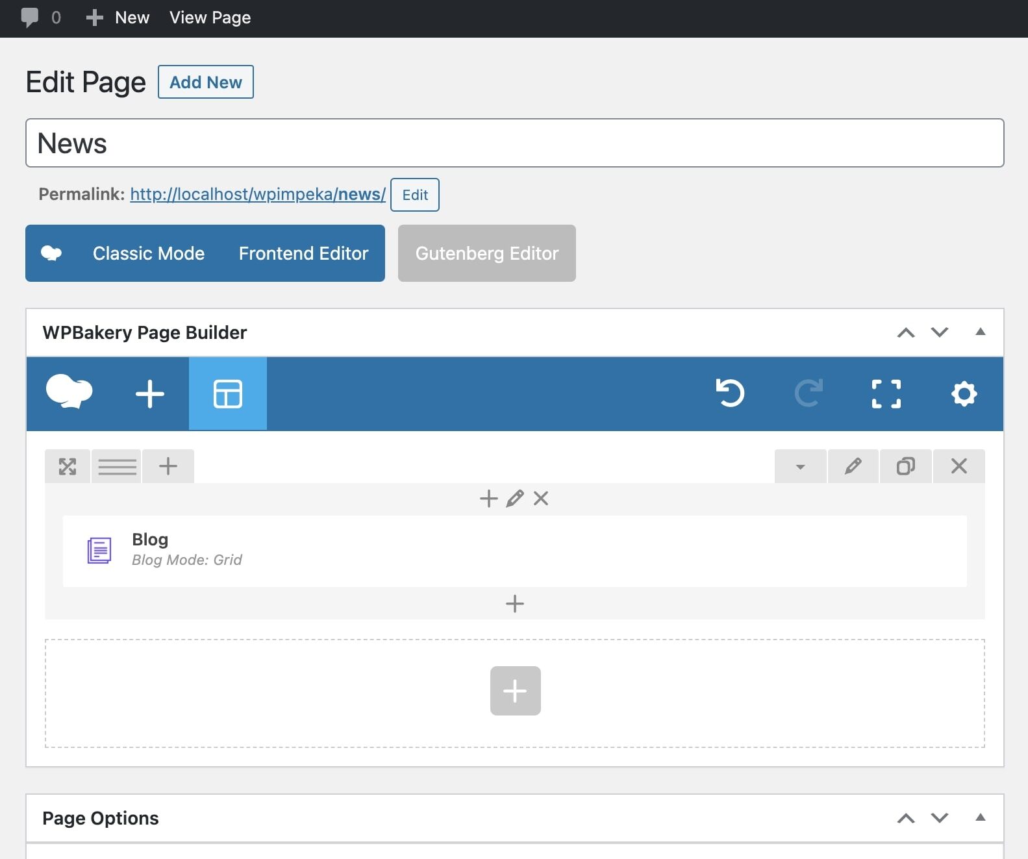Image resolution: width=1028 pixels, height=859 pixels.
Task: Focus the page title field containing News
Action: tap(515, 143)
